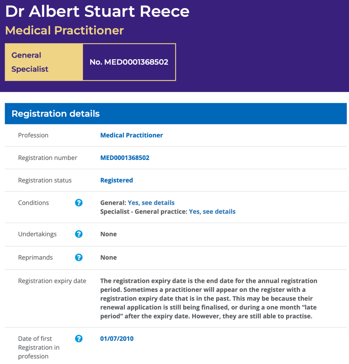Show help for Date of first Registration
349x364 pixels.
click(79, 339)
